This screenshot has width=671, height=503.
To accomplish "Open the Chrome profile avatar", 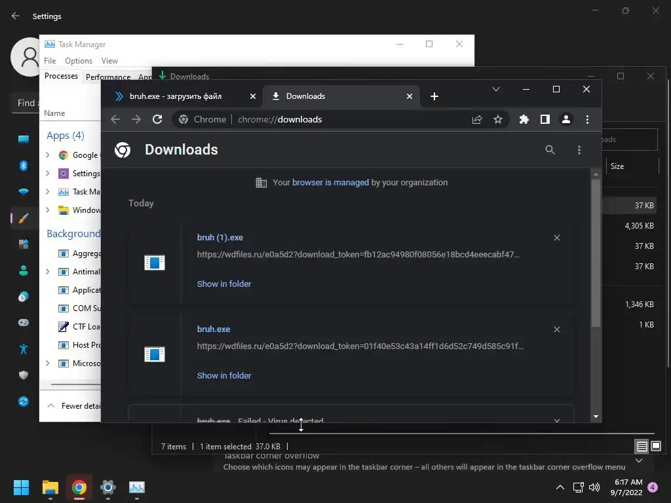I will [566, 119].
